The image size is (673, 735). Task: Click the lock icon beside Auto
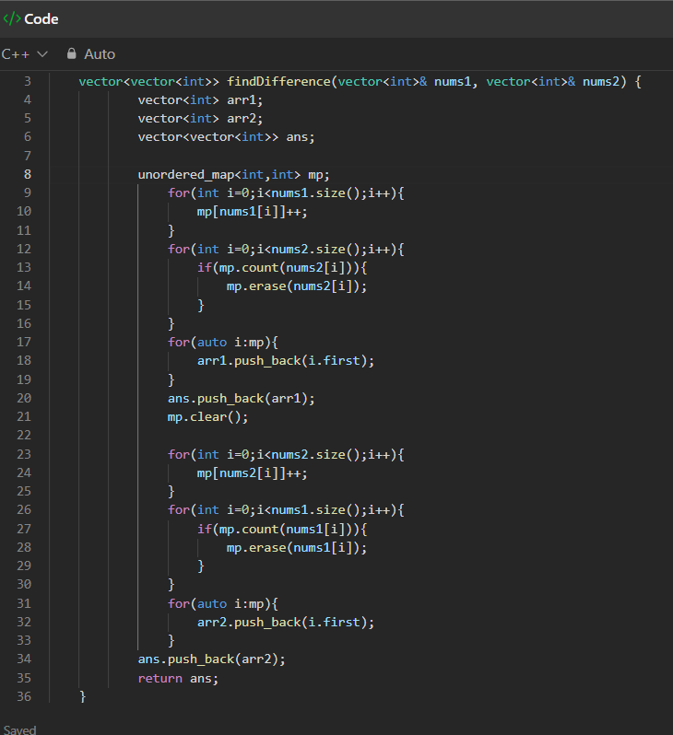pos(71,53)
